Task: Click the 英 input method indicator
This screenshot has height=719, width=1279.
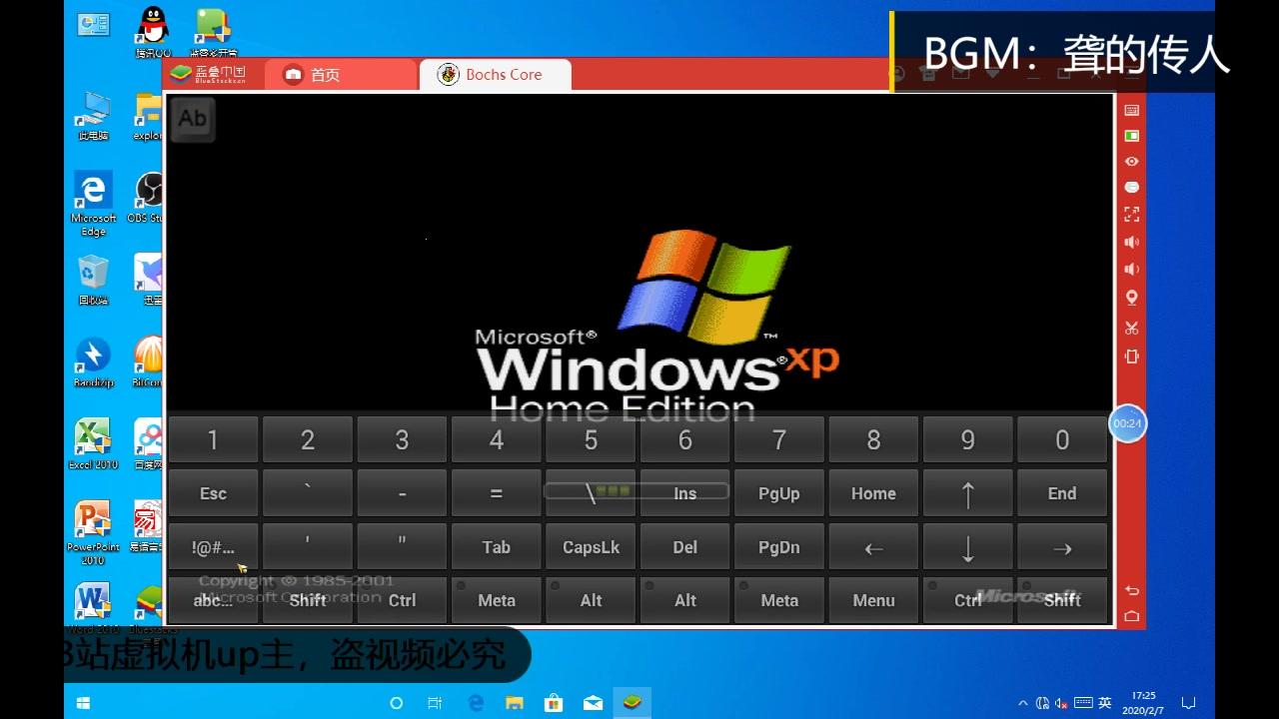Action: coord(1104,703)
